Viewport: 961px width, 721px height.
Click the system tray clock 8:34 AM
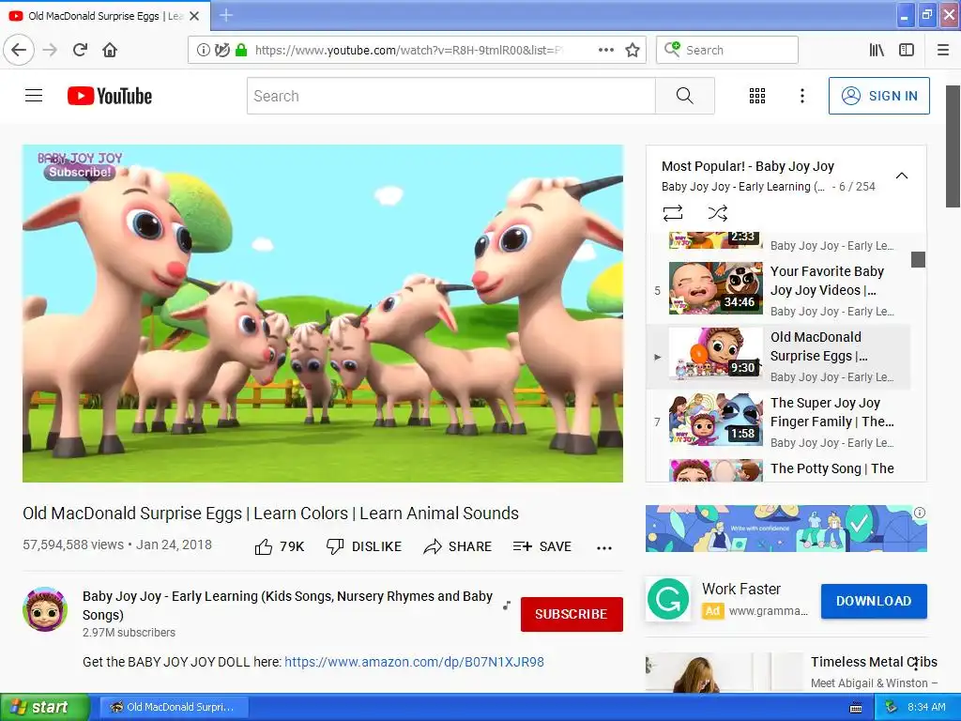pyautogui.click(x=926, y=707)
